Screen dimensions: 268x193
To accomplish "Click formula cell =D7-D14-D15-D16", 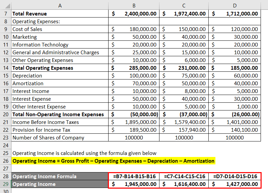I will [x=235, y=176].
